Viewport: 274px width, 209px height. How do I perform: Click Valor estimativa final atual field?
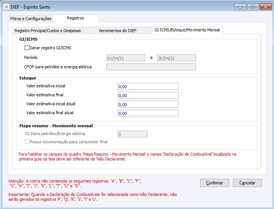tap(148, 113)
